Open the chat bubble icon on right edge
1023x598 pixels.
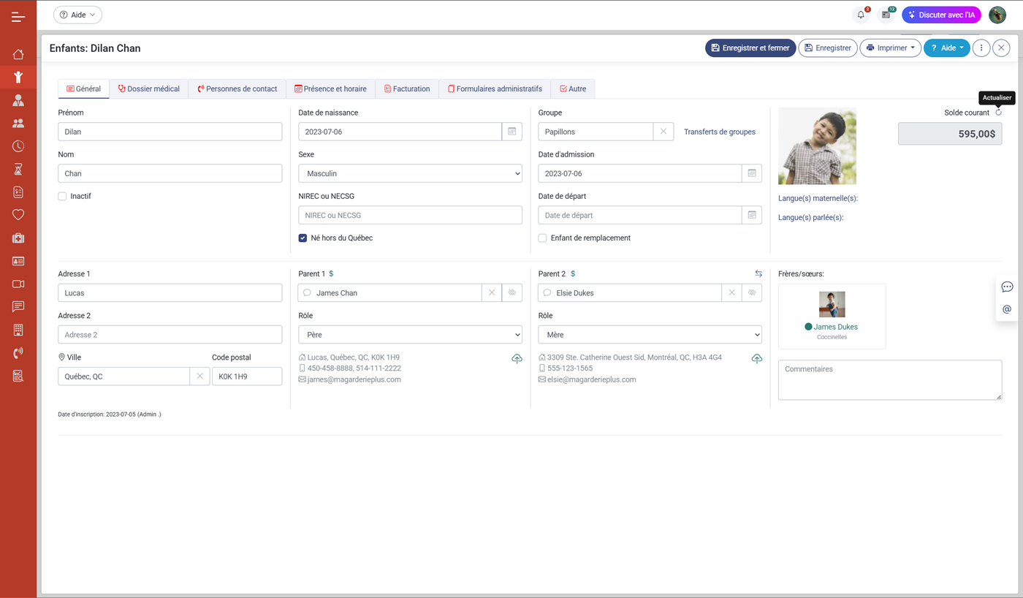[1007, 287]
